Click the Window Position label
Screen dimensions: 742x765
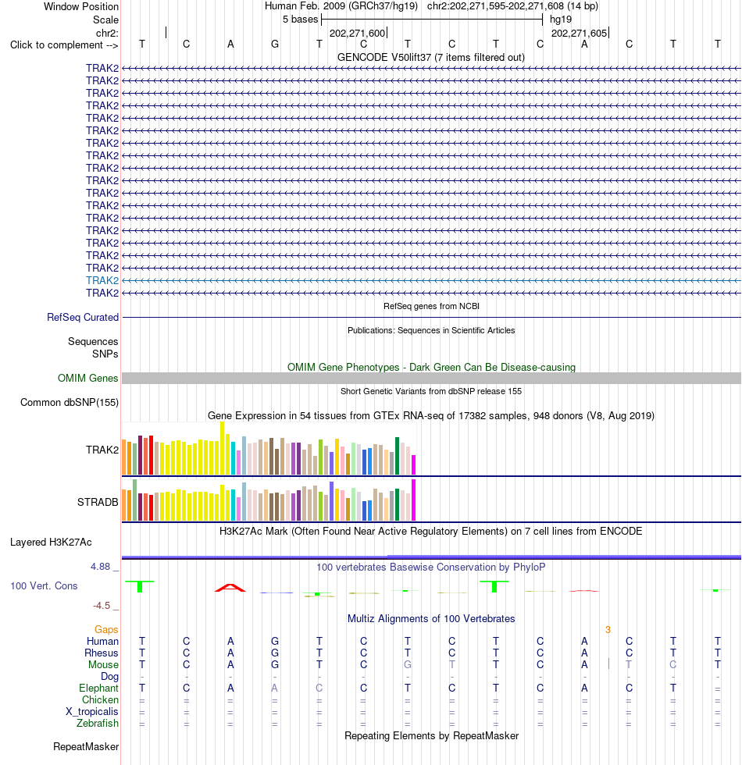click(x=81, y=7)
